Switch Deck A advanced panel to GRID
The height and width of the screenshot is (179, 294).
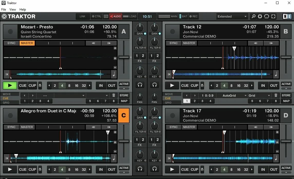(10, 103)
